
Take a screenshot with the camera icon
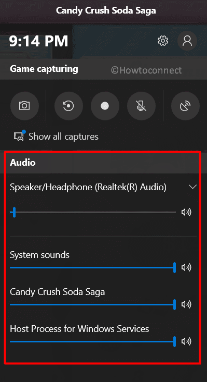[24, 106]
